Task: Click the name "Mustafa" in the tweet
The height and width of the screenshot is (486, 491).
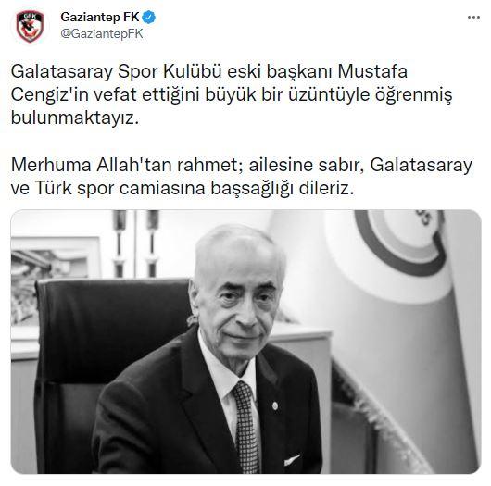Action: click(x=372, y=71)
